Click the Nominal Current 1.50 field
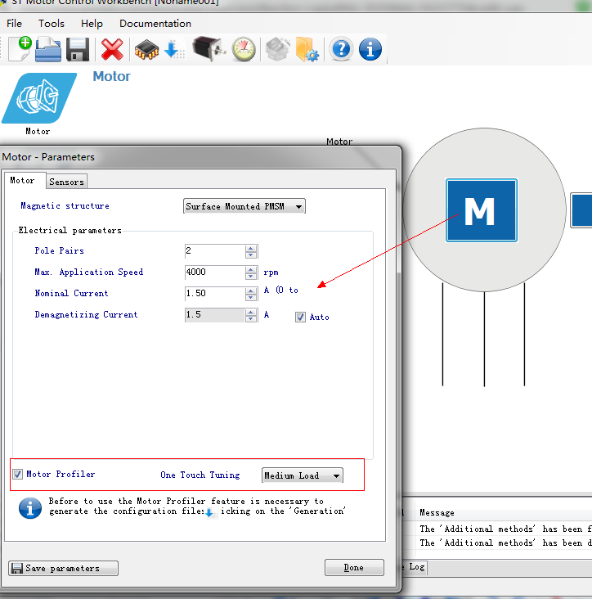 click(x=214, y=294)
